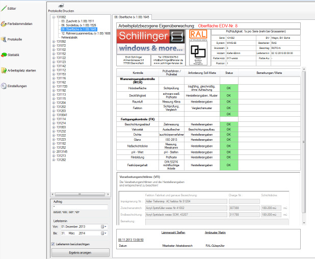This screenshot has height=259, width=315.
Task: Click the Protokolle sidebar icon
Action: pyautogui.click(x=4, y=39)
